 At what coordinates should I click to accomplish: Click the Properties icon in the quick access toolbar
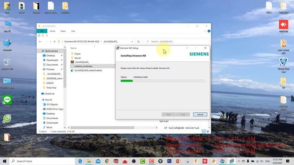point(39,36)
